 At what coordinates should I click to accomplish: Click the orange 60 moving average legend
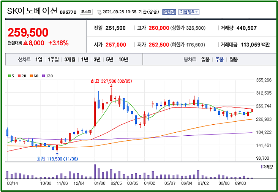point(34,76)
